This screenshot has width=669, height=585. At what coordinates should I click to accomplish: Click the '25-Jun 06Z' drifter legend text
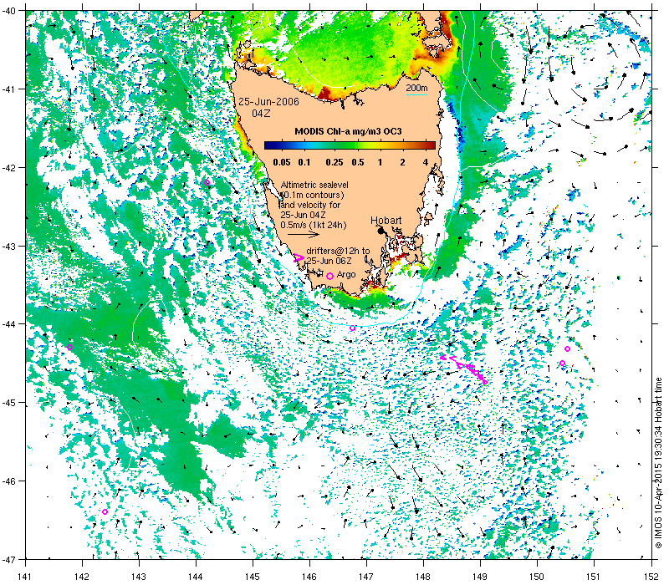pyautogui.click(x=329, y=261)
